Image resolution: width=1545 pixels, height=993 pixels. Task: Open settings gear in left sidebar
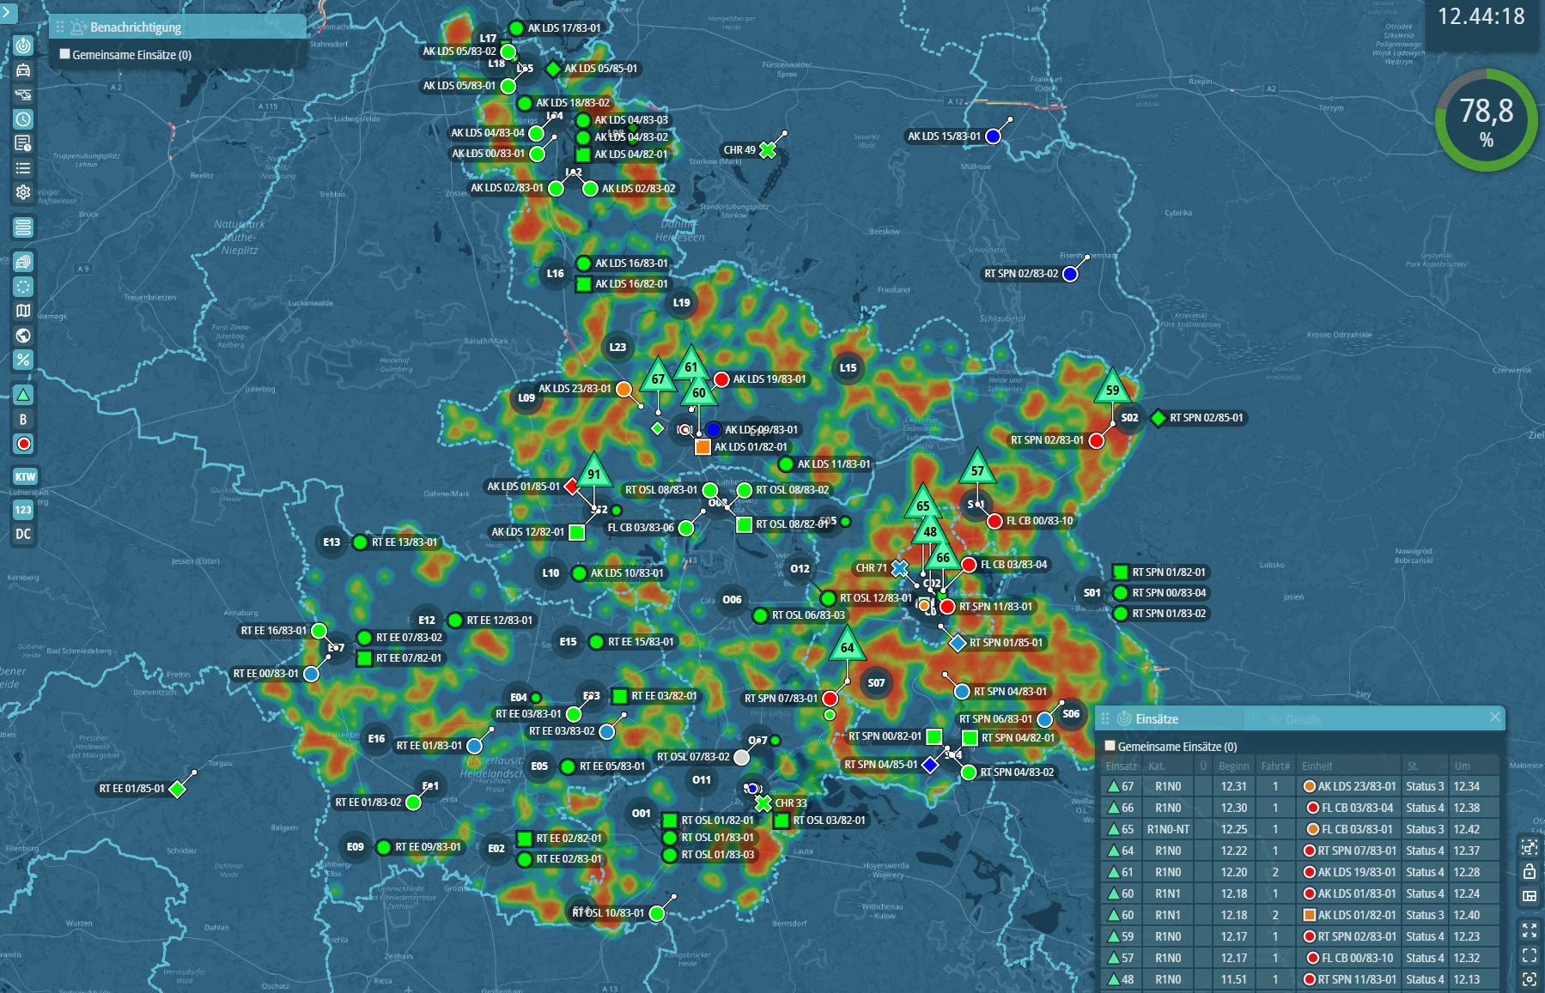[23, 192]
